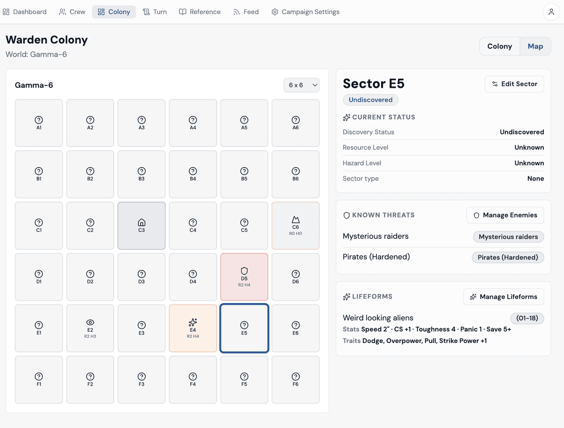Open Campaign Settings
Viewport: 564px width, 428px height.
click(x=305, y=12)
